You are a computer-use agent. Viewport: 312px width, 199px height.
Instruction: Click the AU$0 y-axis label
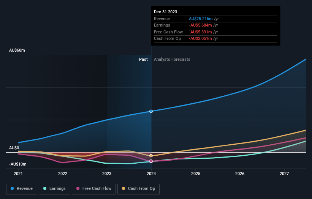[14, 148]
